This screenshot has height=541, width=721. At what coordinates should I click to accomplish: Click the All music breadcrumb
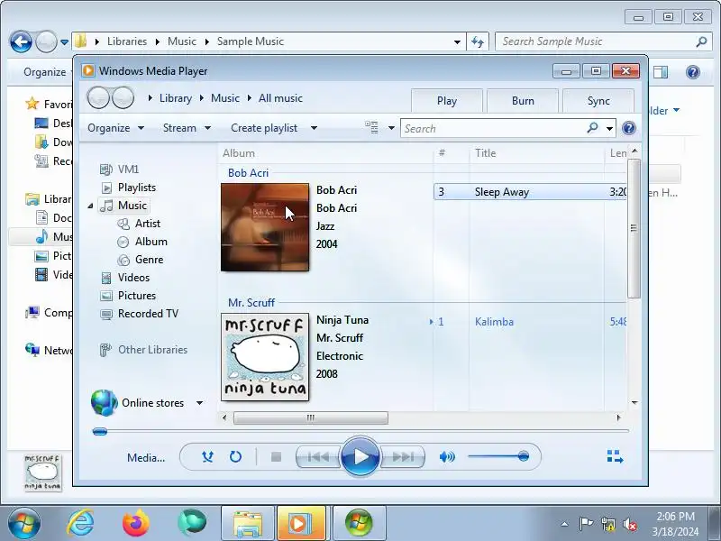pyautogui.click(x=280, y=98)
